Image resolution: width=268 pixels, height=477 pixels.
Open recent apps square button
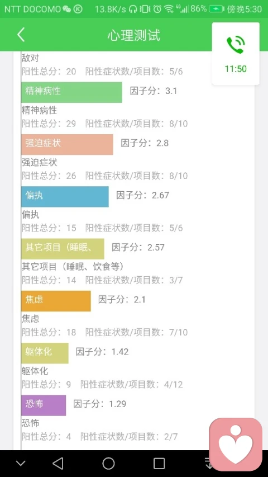pyautogui.click(x=159, y=464)
